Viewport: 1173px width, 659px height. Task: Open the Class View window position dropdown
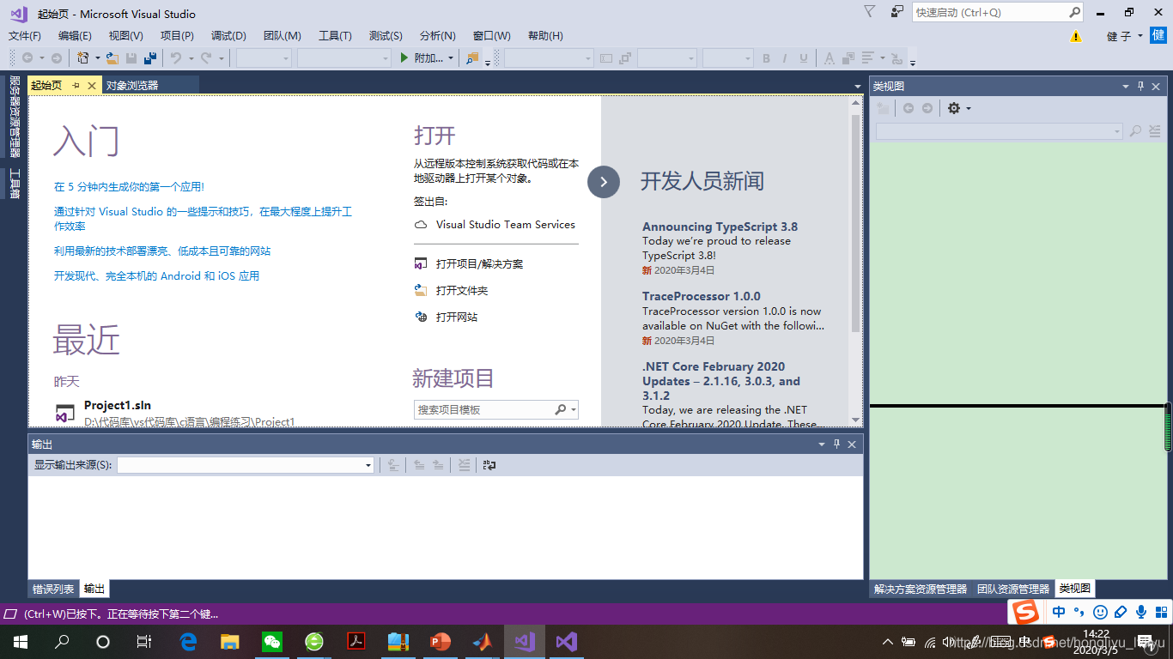(x=1126, y=87)
